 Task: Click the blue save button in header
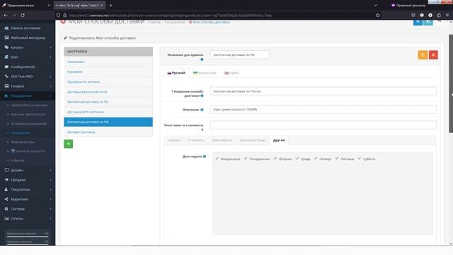[418, 22]
